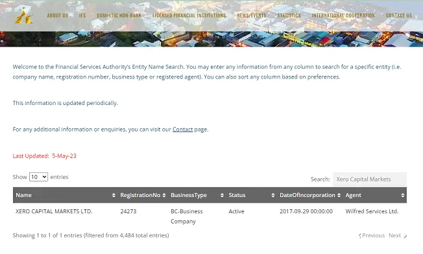The width and height of the screenshot is (423, 254).
Task: Sort by DateOfIncorporation column arrows
Action: point(339,195)
